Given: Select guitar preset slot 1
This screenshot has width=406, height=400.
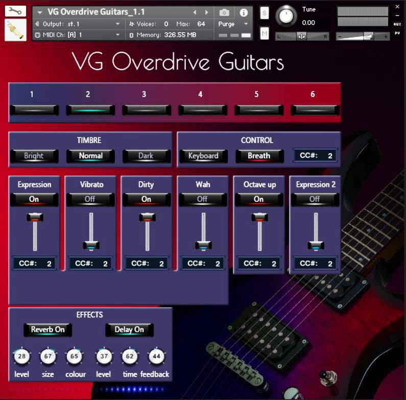Looking at the screenshot, I should (34, 110).
